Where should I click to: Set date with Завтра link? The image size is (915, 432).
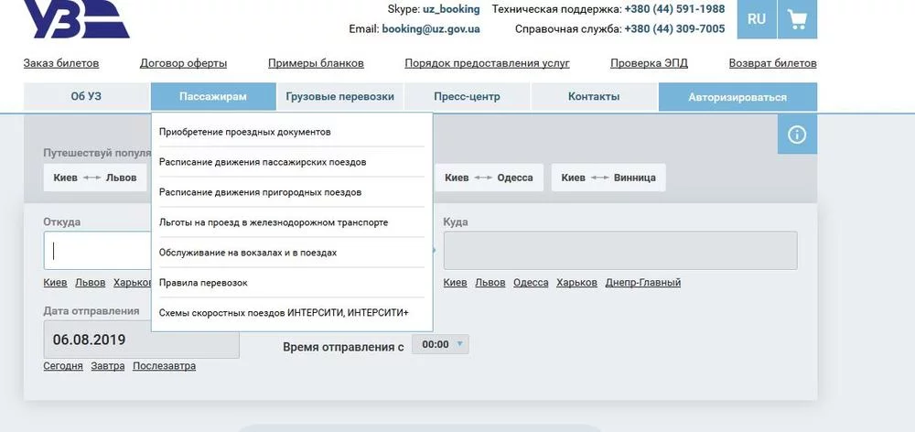[108, 366]
